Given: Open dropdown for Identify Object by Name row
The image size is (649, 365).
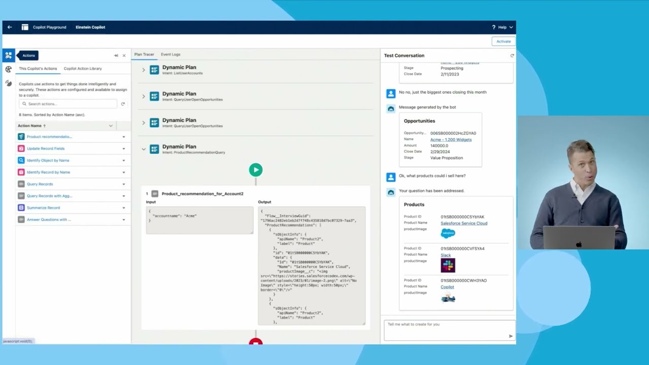Looking at the screenshot, I should pos(124,160).
